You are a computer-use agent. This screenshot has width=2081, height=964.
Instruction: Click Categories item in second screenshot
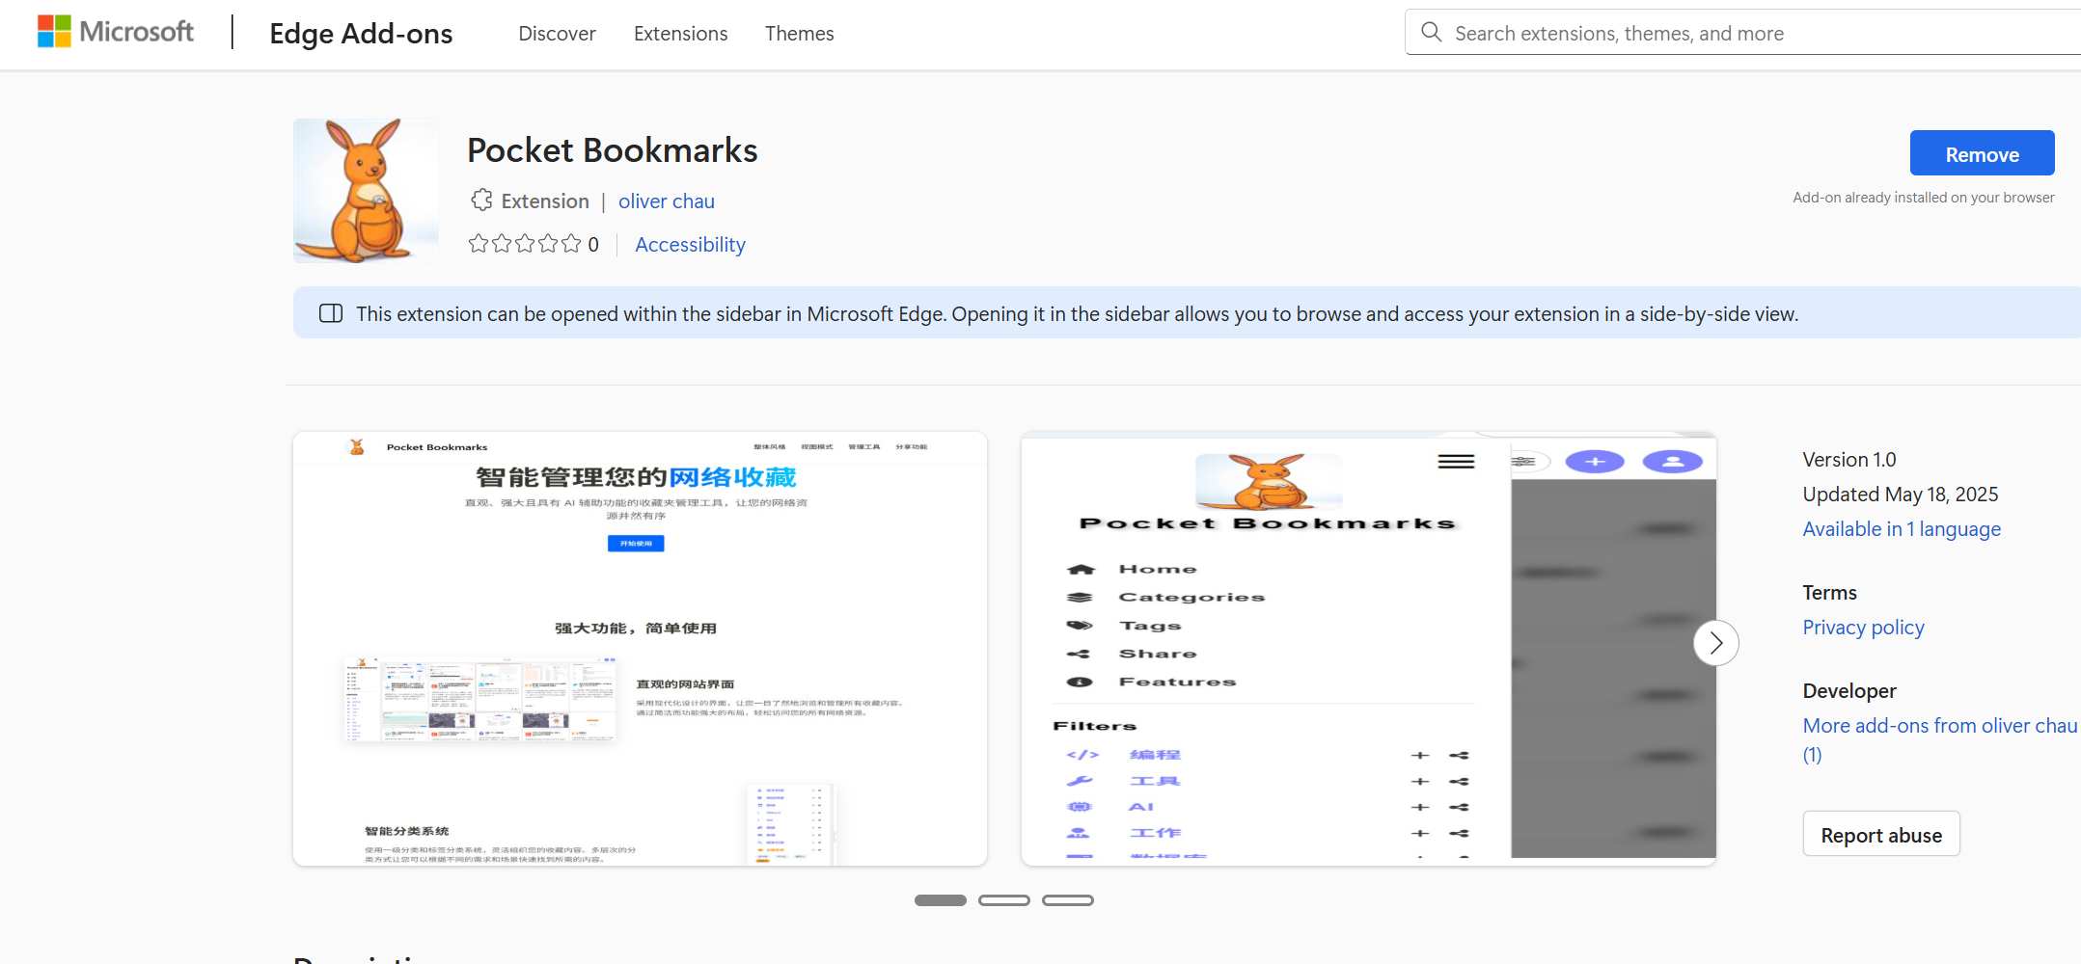pos(1165,598)
